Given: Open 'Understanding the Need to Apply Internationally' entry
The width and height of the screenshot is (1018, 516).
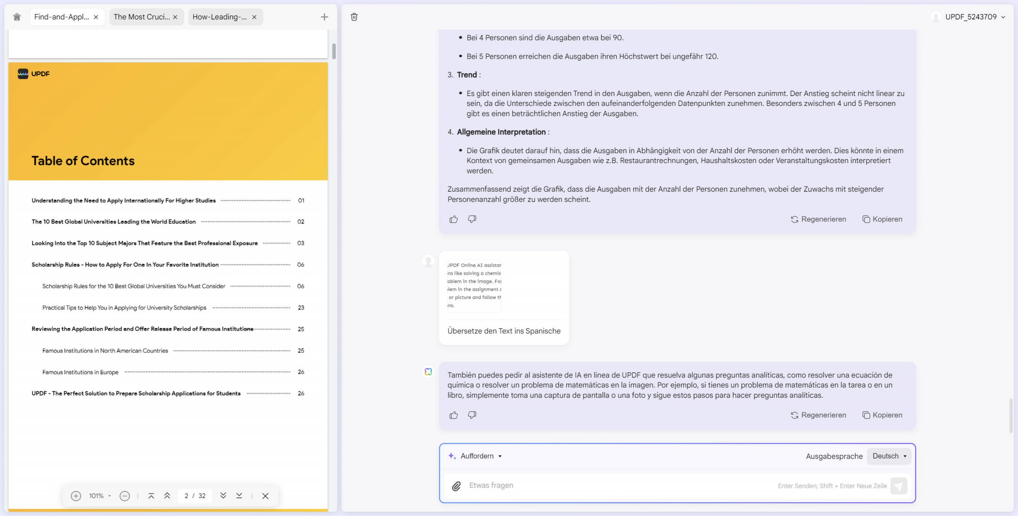Looking at the screenshot, I should [168, 200].
